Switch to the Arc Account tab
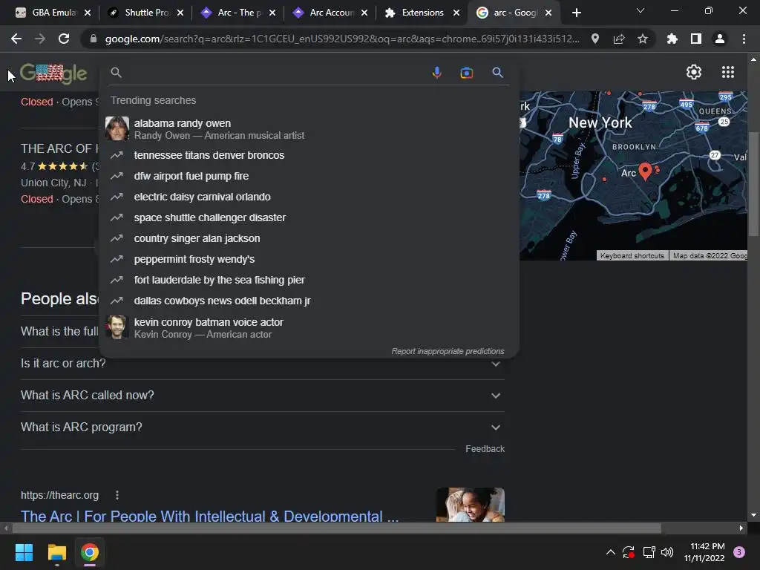The height and width of the screenshot is (570, 760). (x=331, y=13)
